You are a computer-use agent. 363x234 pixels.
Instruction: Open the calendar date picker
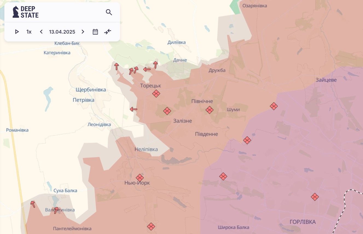95,32
